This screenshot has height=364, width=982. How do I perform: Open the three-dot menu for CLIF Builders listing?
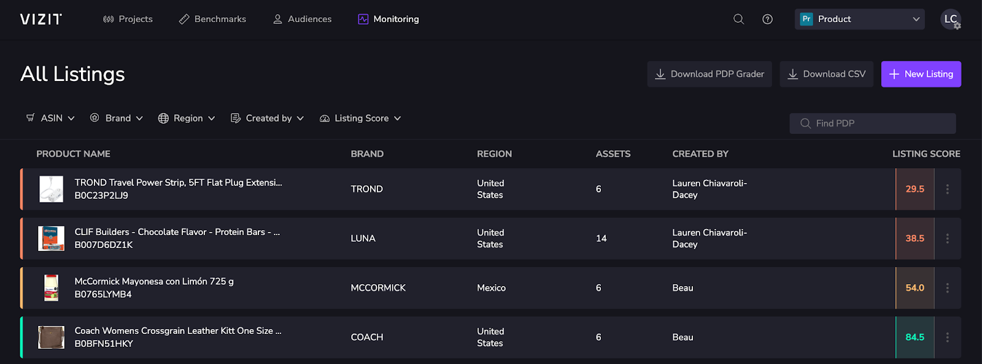click(x=947, y=238)
